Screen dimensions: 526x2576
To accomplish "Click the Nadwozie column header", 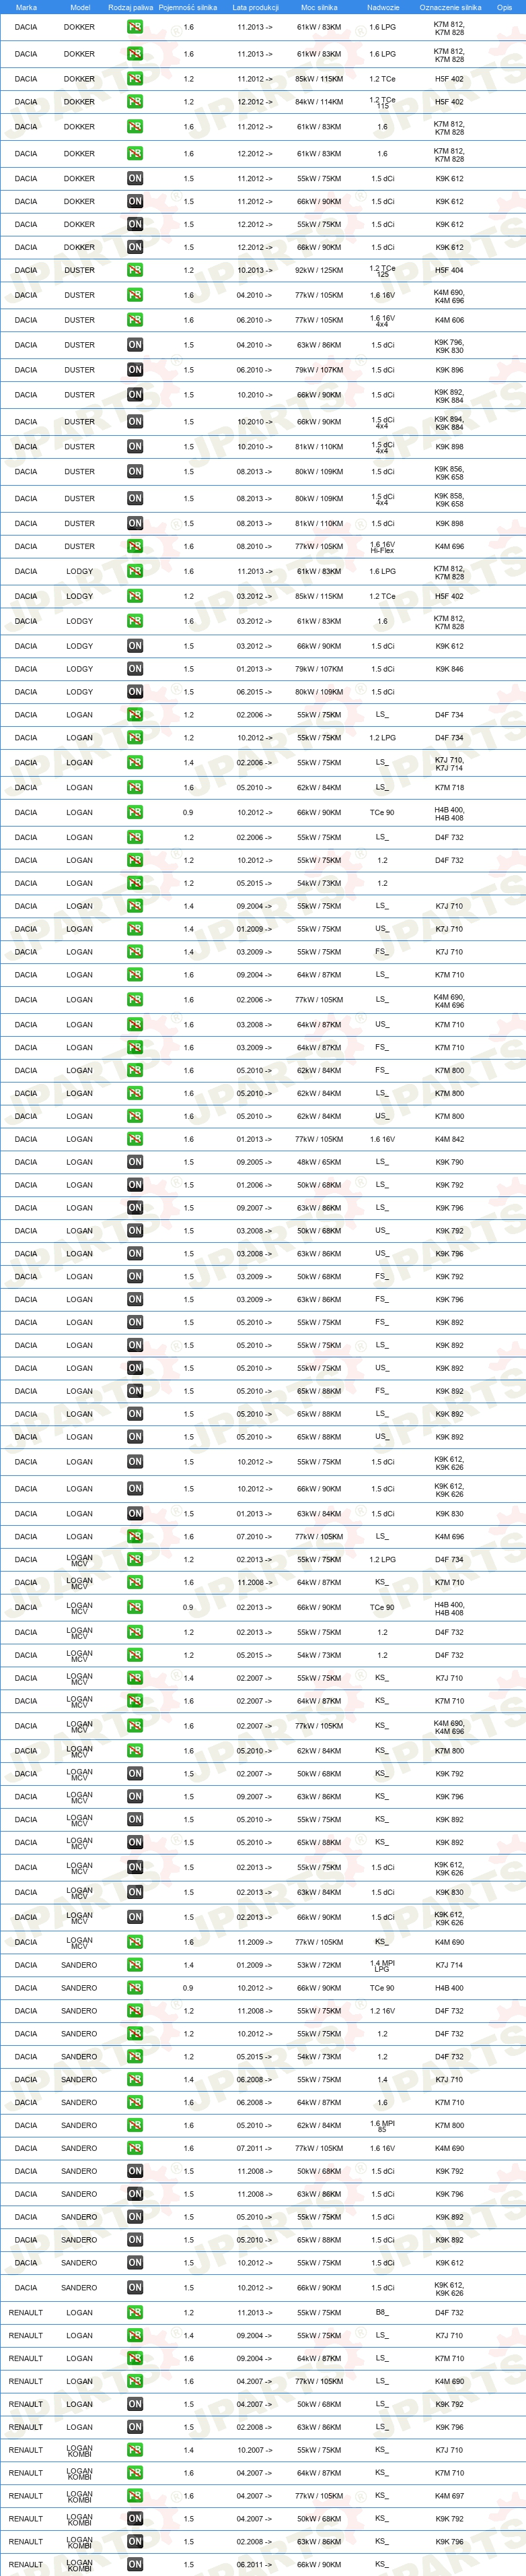I will [382, 7].
